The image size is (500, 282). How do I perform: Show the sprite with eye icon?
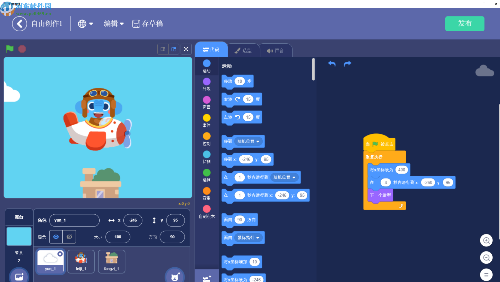pos(56,237)
